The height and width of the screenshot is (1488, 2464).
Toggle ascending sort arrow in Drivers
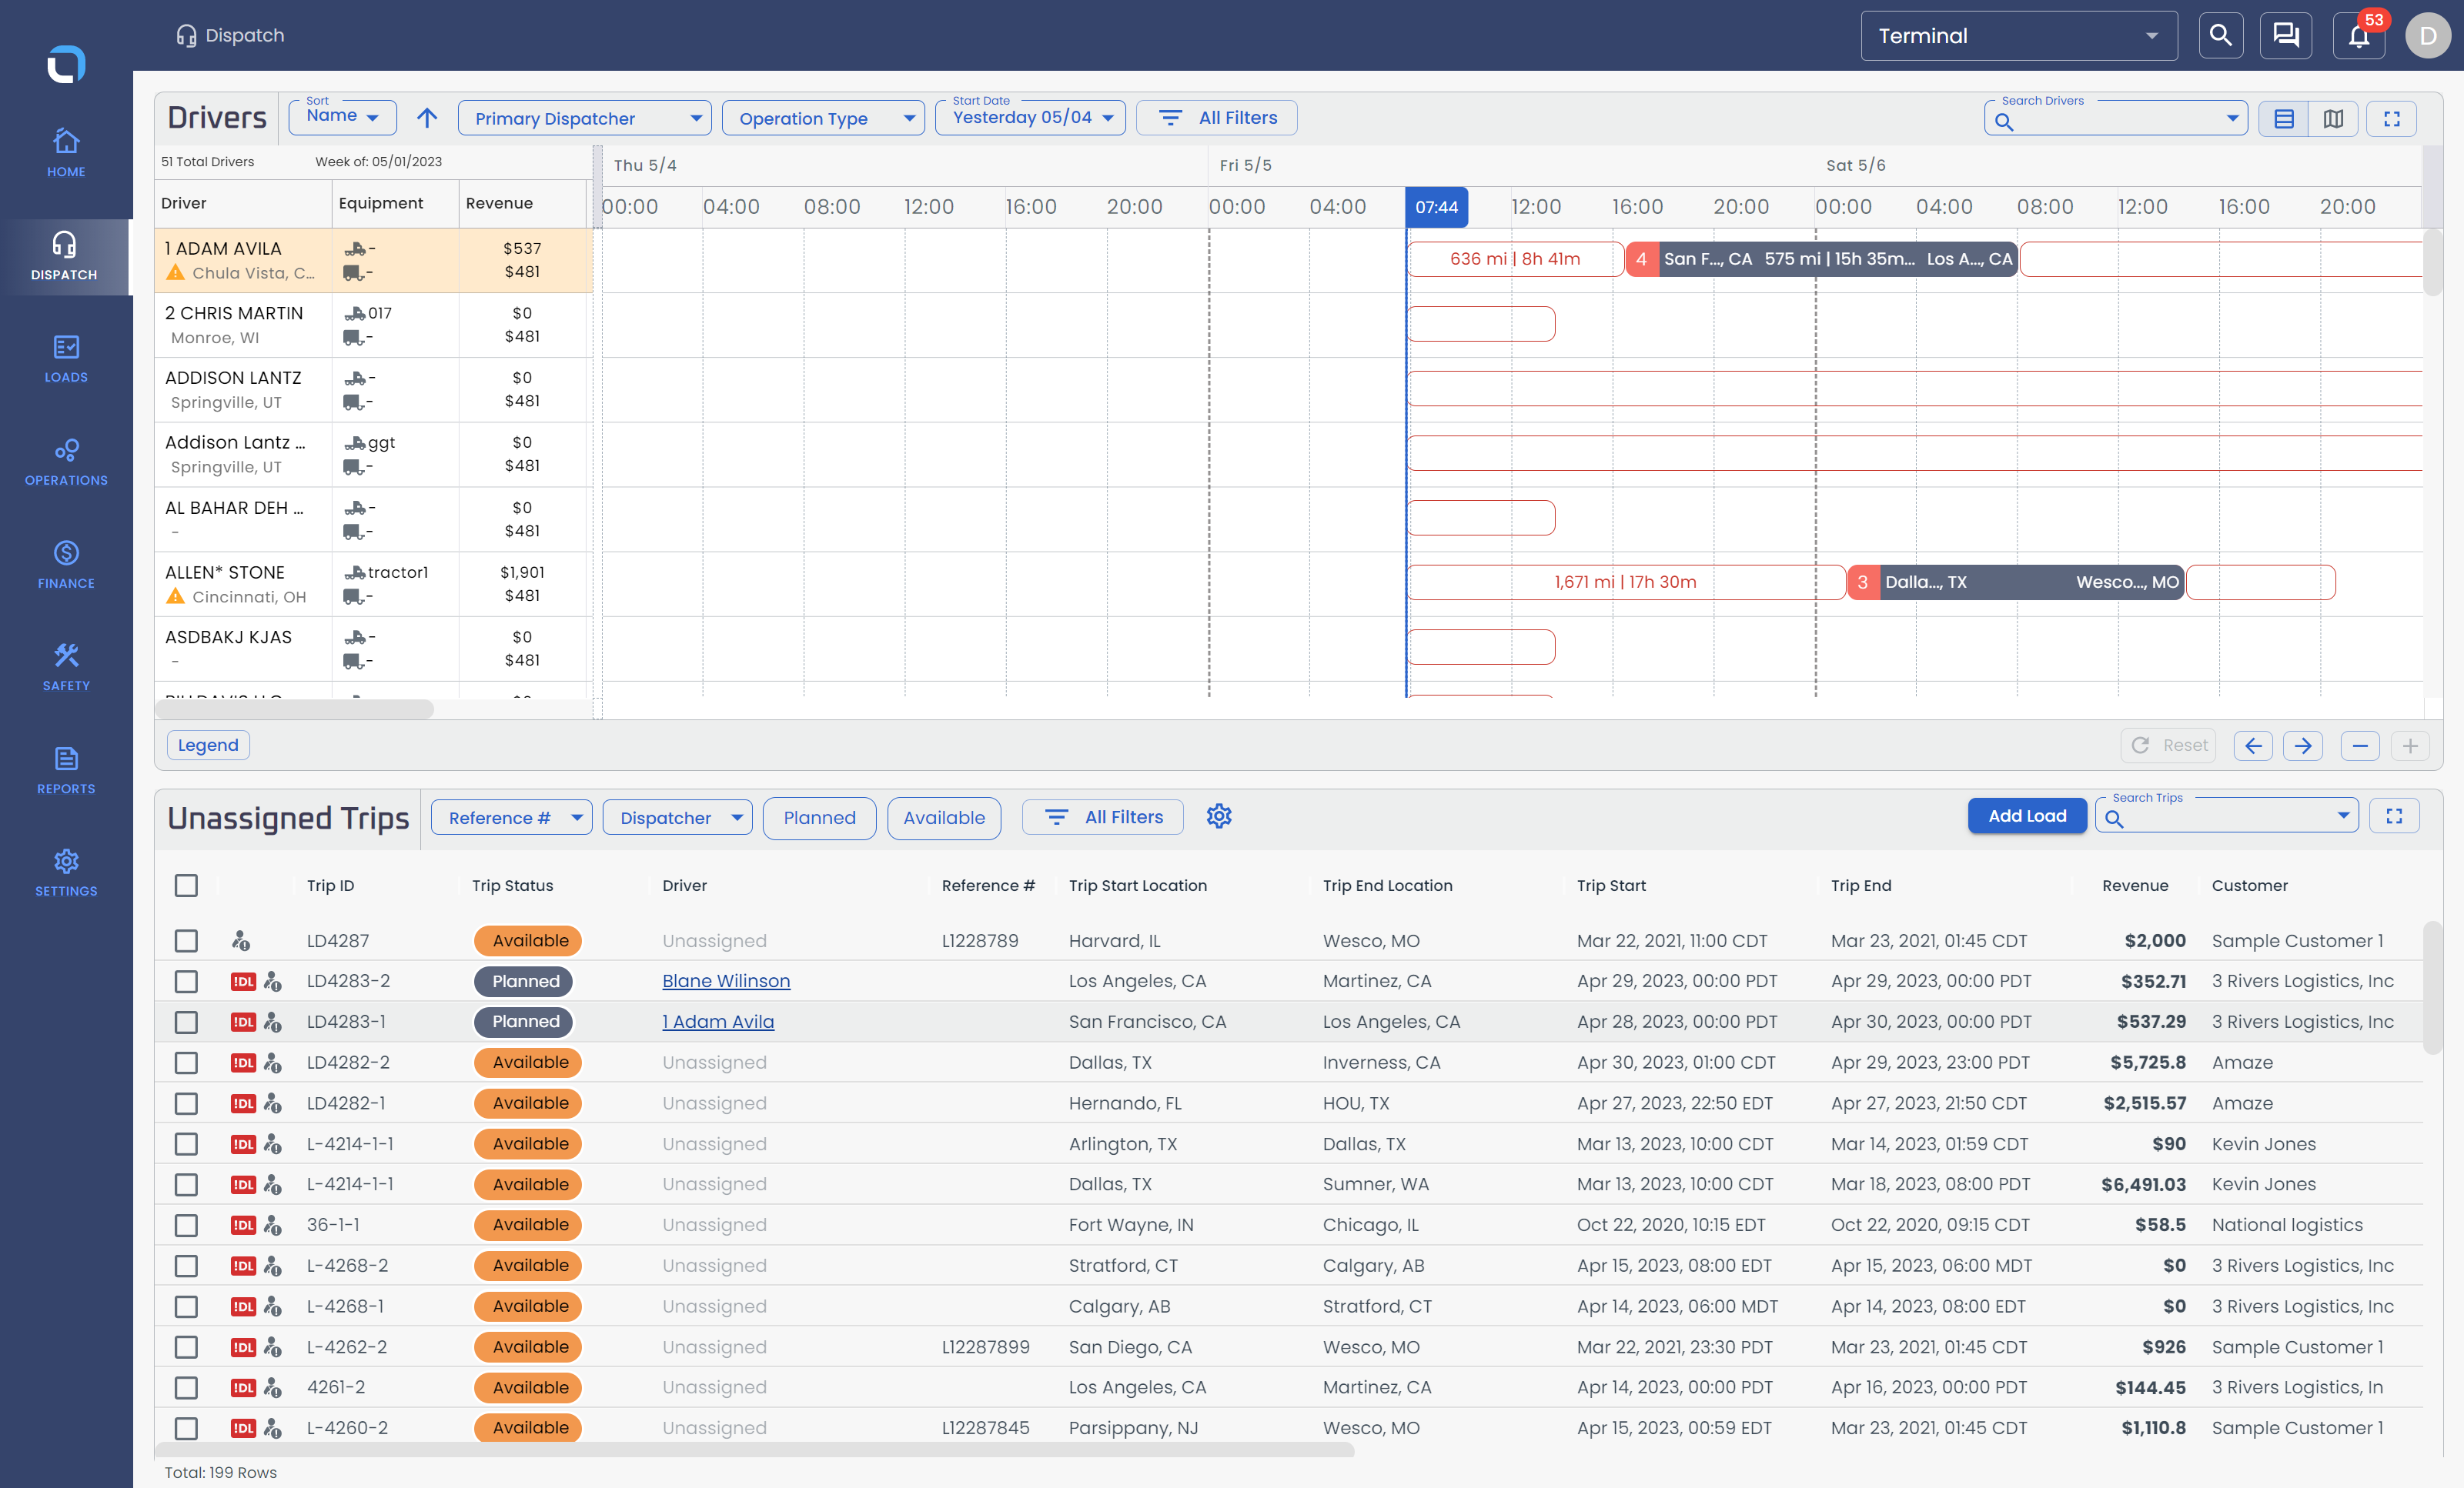(427, 118)
